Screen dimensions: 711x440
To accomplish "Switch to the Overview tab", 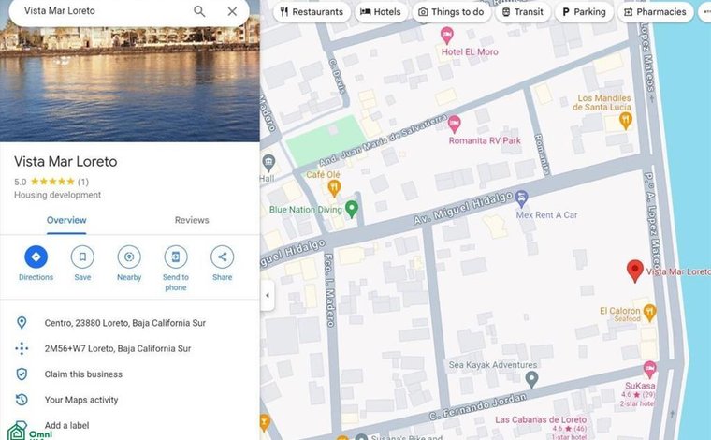I will pyautogui.click(x=66, y=220).
